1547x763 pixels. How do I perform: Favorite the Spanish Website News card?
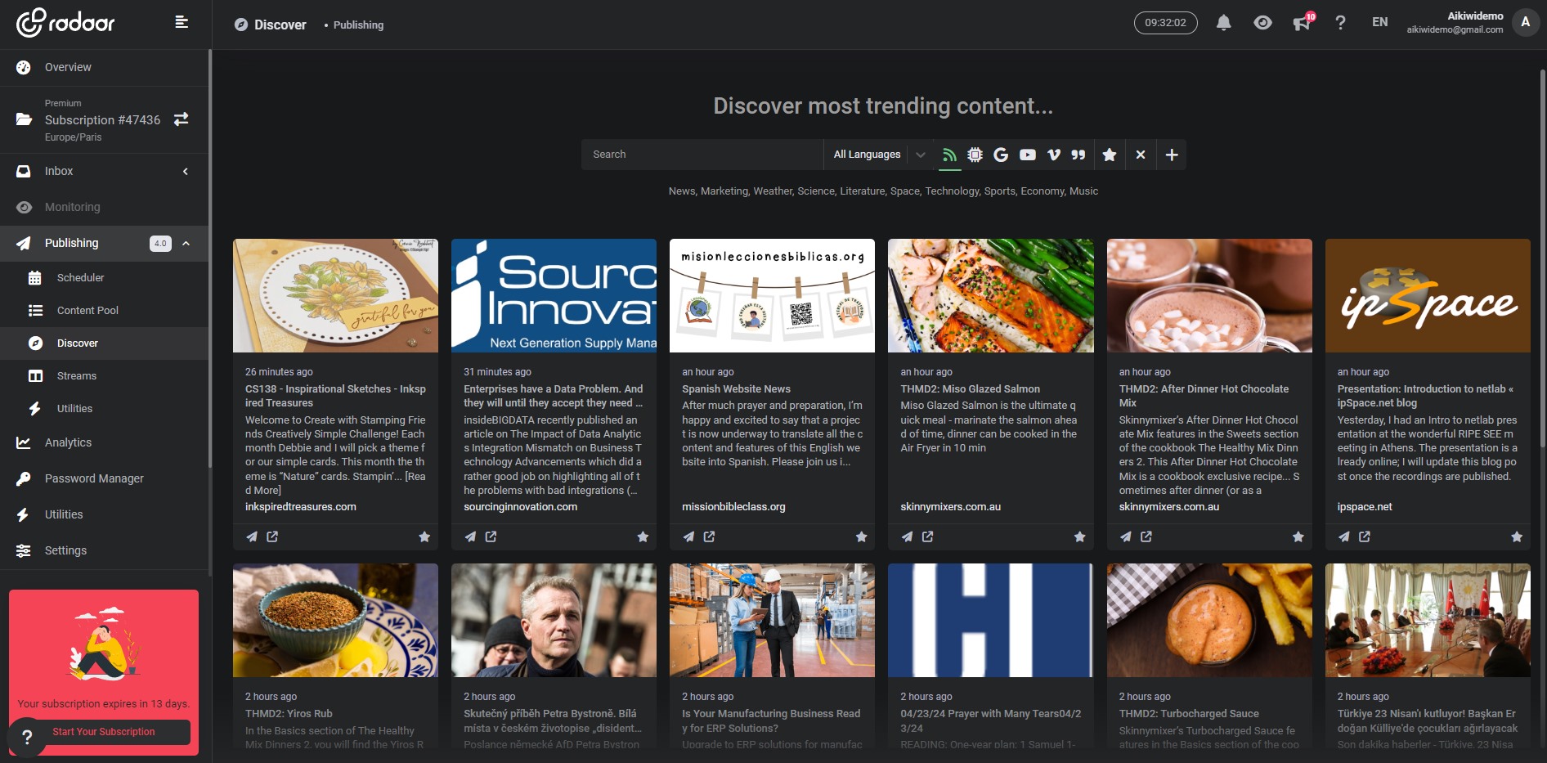[861, 536]
